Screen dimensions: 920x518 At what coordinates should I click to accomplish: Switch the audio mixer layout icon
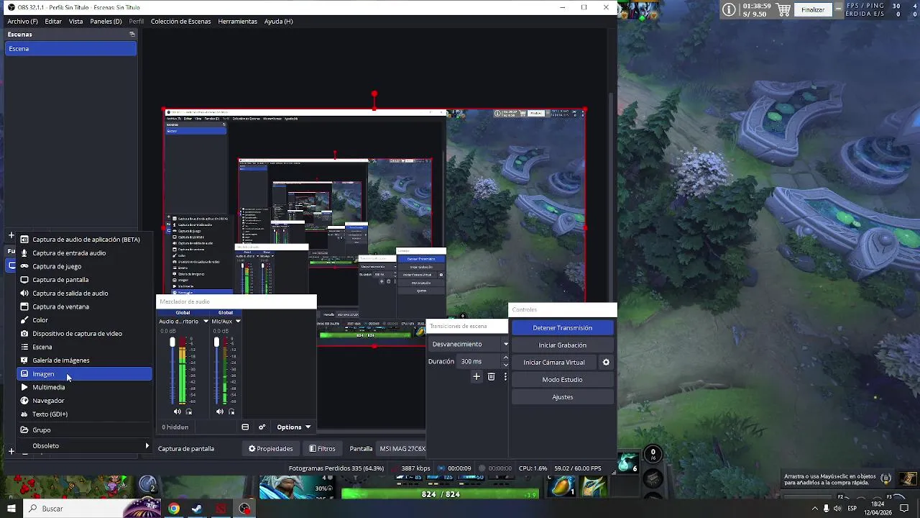coord(245,427)
